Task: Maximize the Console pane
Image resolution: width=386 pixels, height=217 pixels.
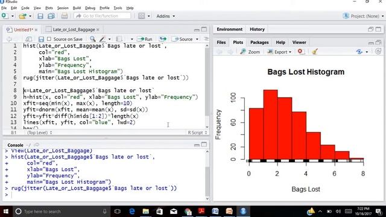Action: (204, 145)
